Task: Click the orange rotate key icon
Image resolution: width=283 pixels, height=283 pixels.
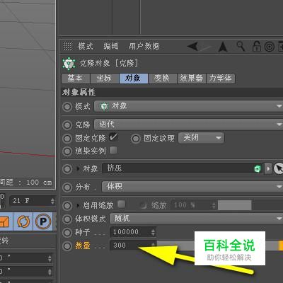Action: 23,221
